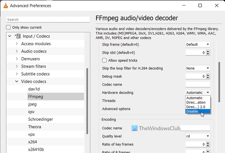The width and height of the screenshot is (225, 153).
Task: Select Schroedinger in the tree
Action: coord(40,119)
